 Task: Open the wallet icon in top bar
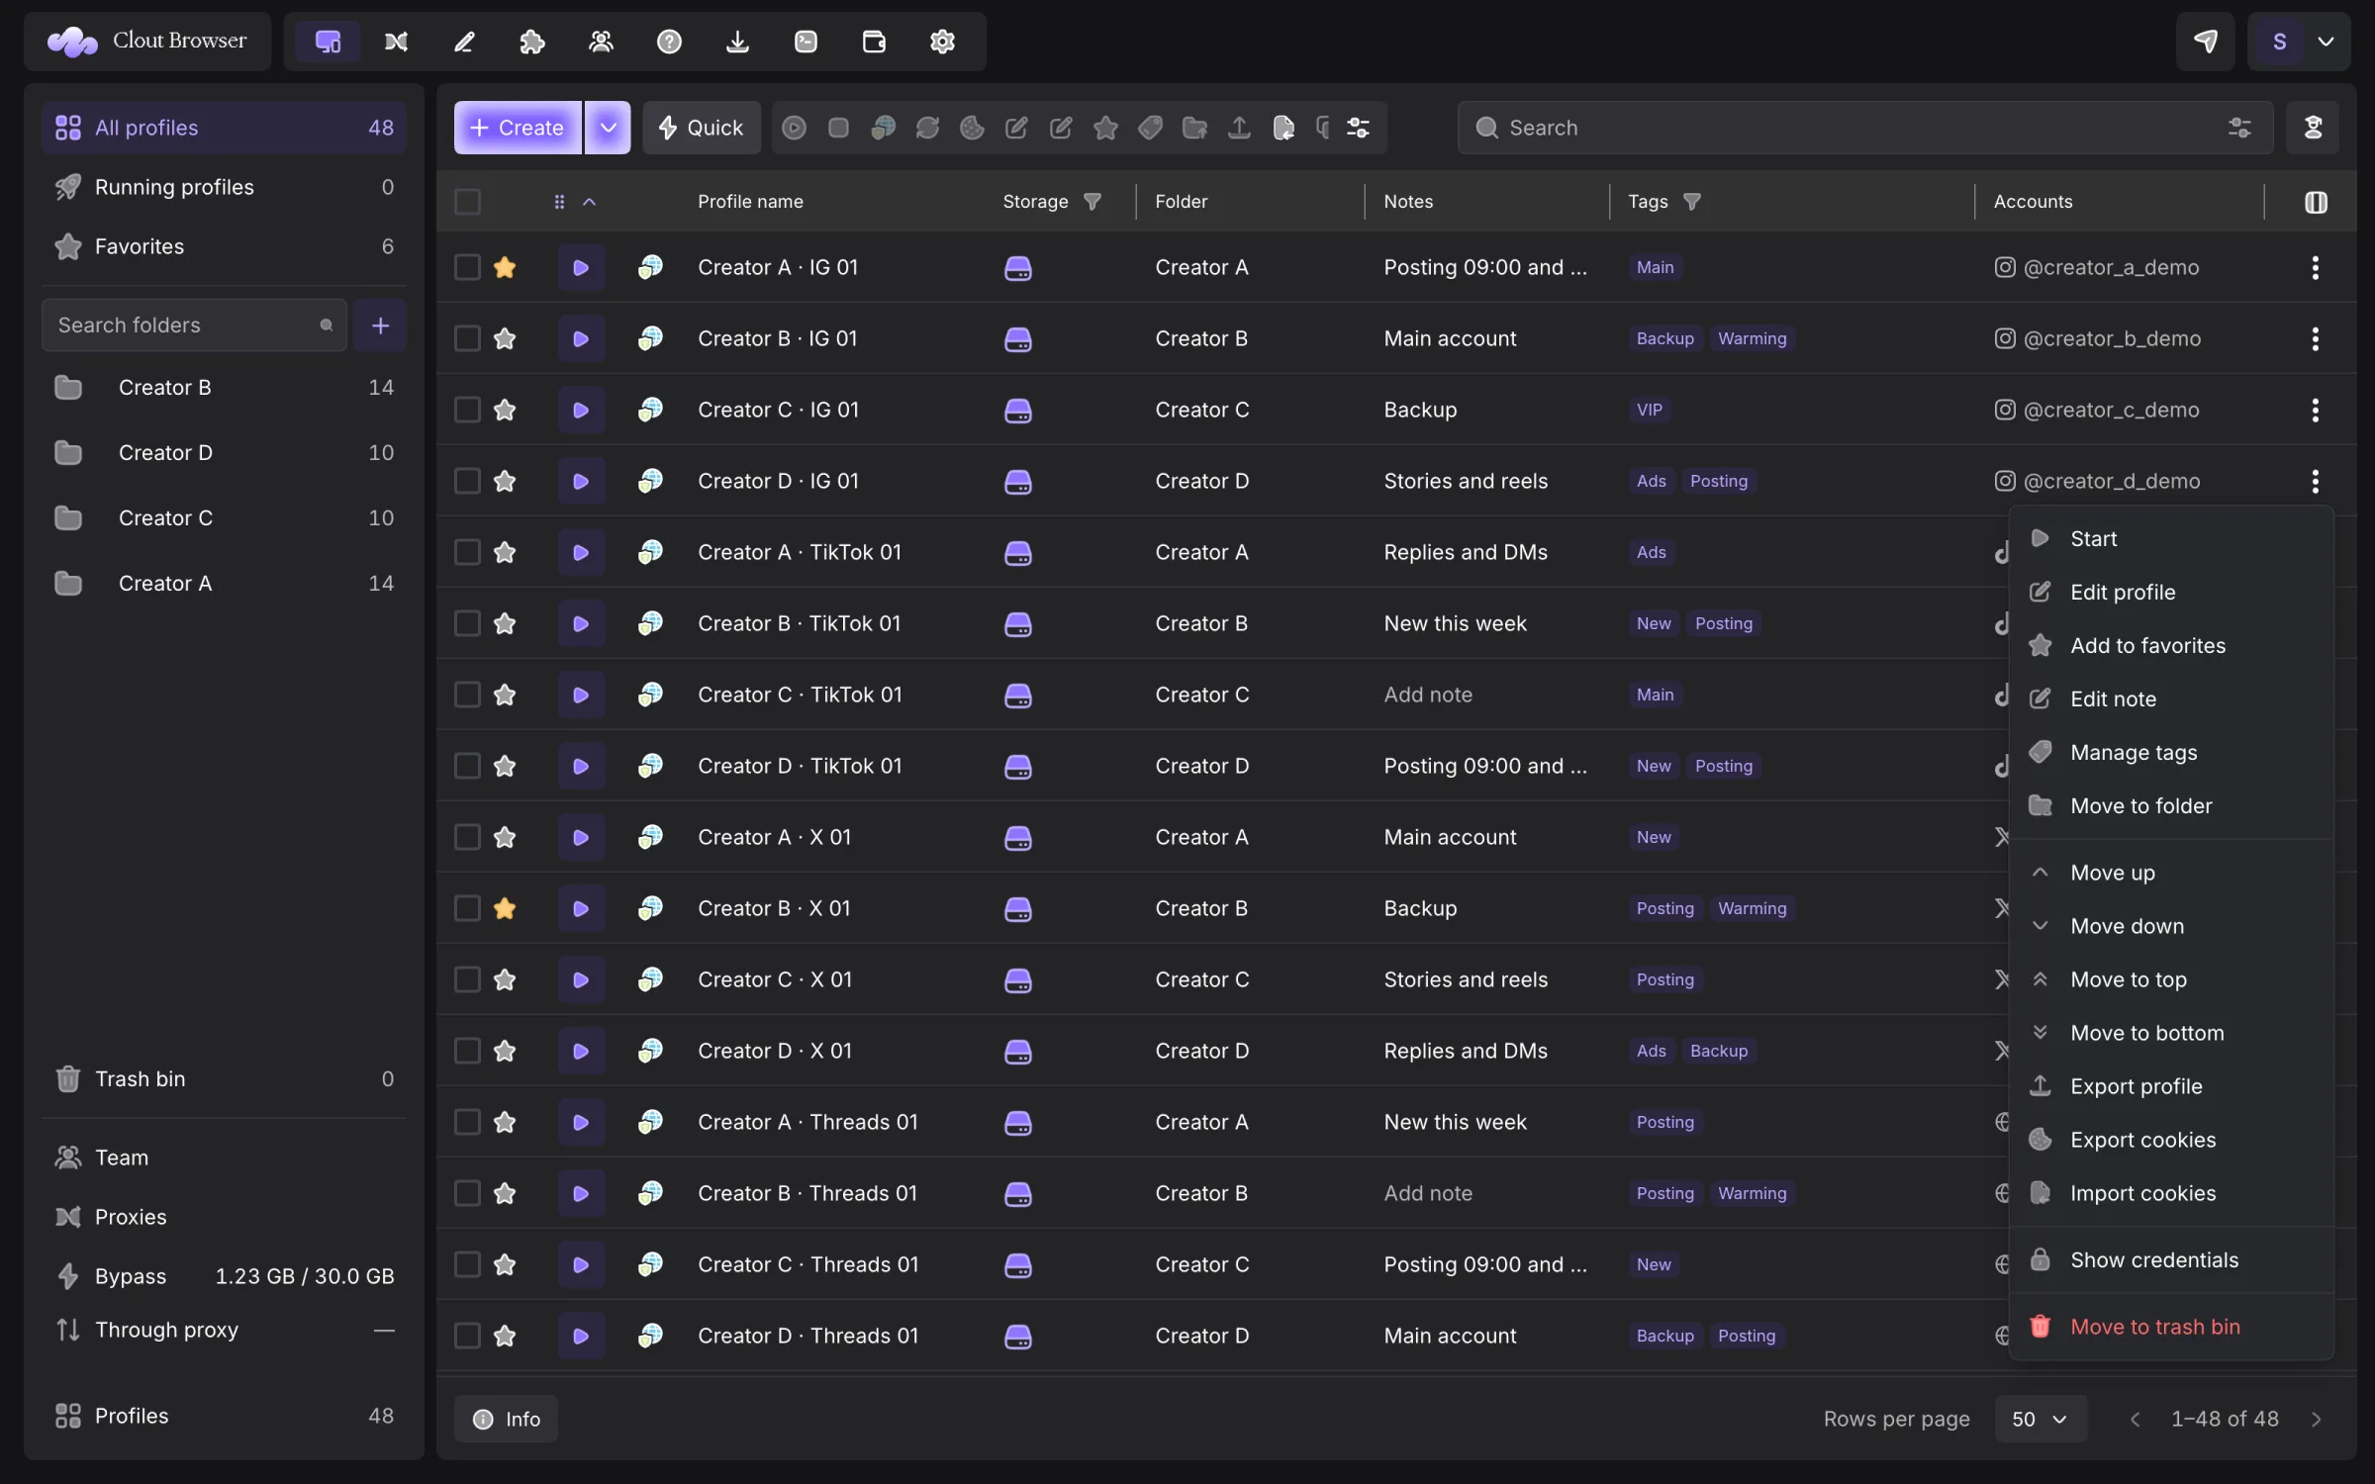pos(874,42)
